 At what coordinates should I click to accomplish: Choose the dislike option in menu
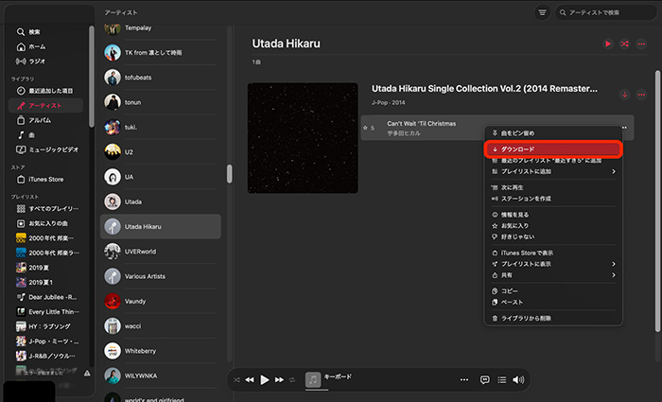[x=553, y=236]
